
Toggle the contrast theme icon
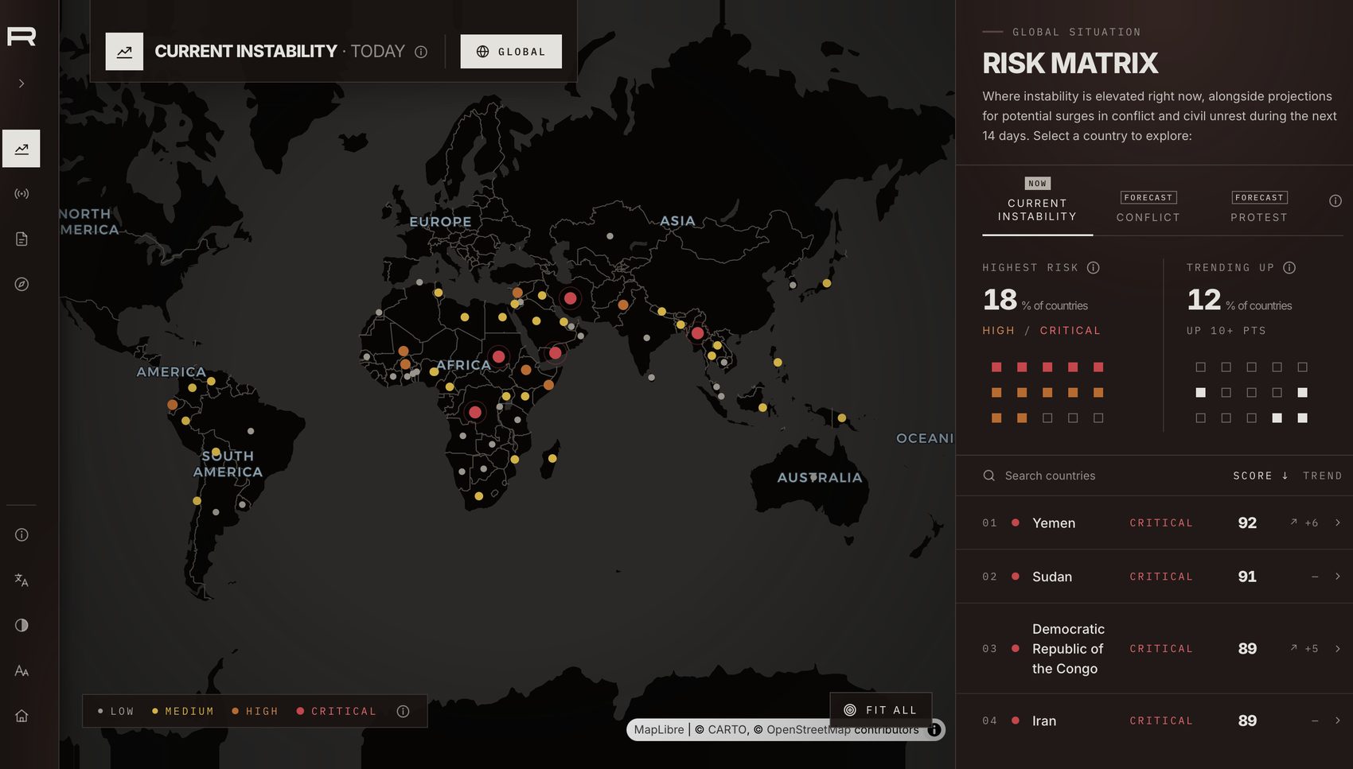point(21,625)
